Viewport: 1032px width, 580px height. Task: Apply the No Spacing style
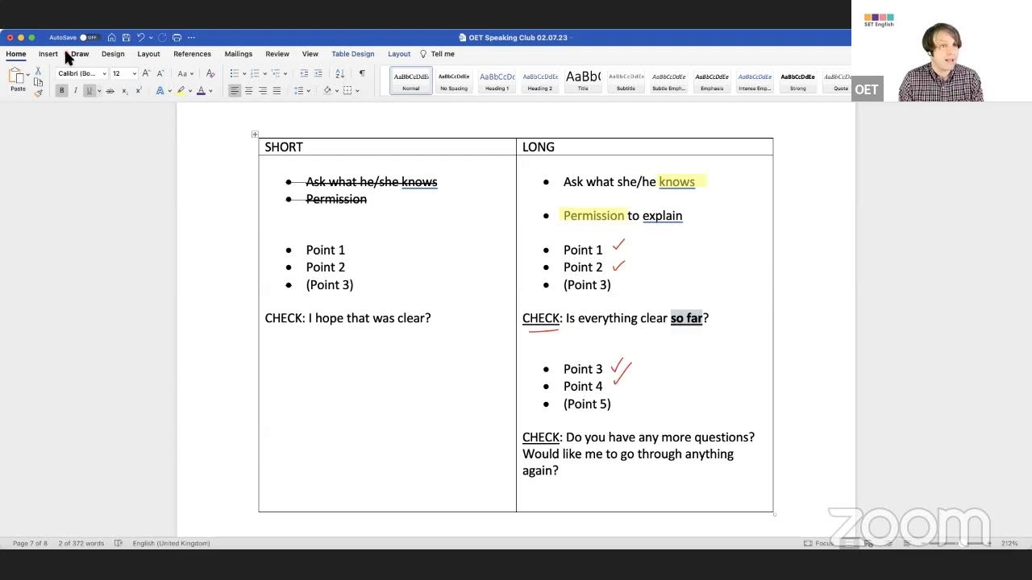(454, 81)
